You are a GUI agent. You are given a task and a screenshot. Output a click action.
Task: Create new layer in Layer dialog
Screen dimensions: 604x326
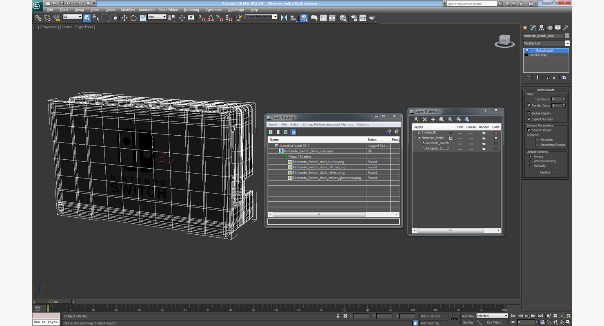coord(416,119)
